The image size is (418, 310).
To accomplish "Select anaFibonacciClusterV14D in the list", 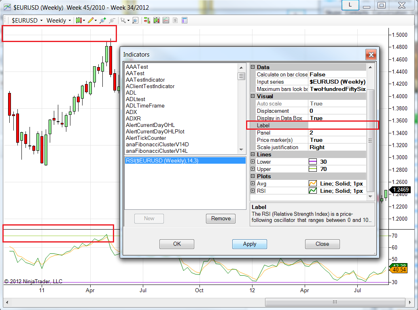I will tap(157, 144).
